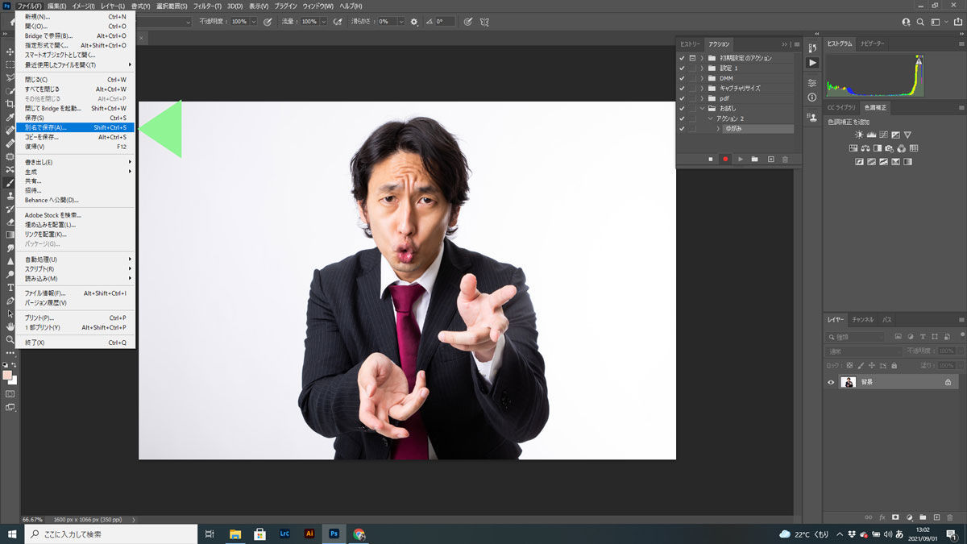Viewport: 967px width, 544px height.
Task: Click the play action button in Actions panel
Action: click(x=741, y=159)
